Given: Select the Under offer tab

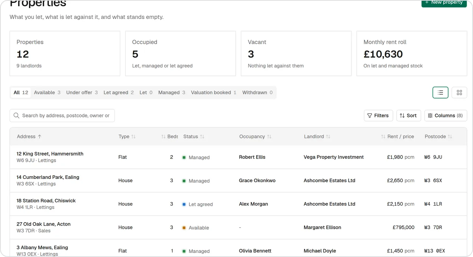Looking at the screenshot, I should tap(82, 93).
